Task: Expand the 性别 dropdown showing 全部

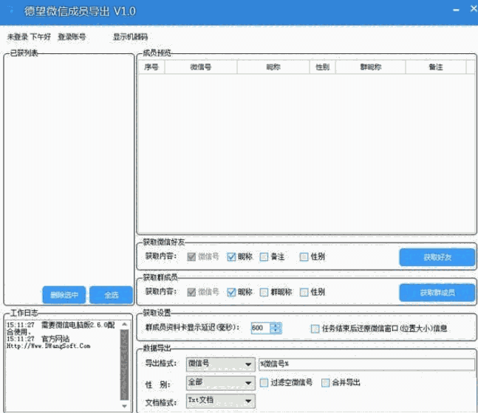Action: click(247, 383)
